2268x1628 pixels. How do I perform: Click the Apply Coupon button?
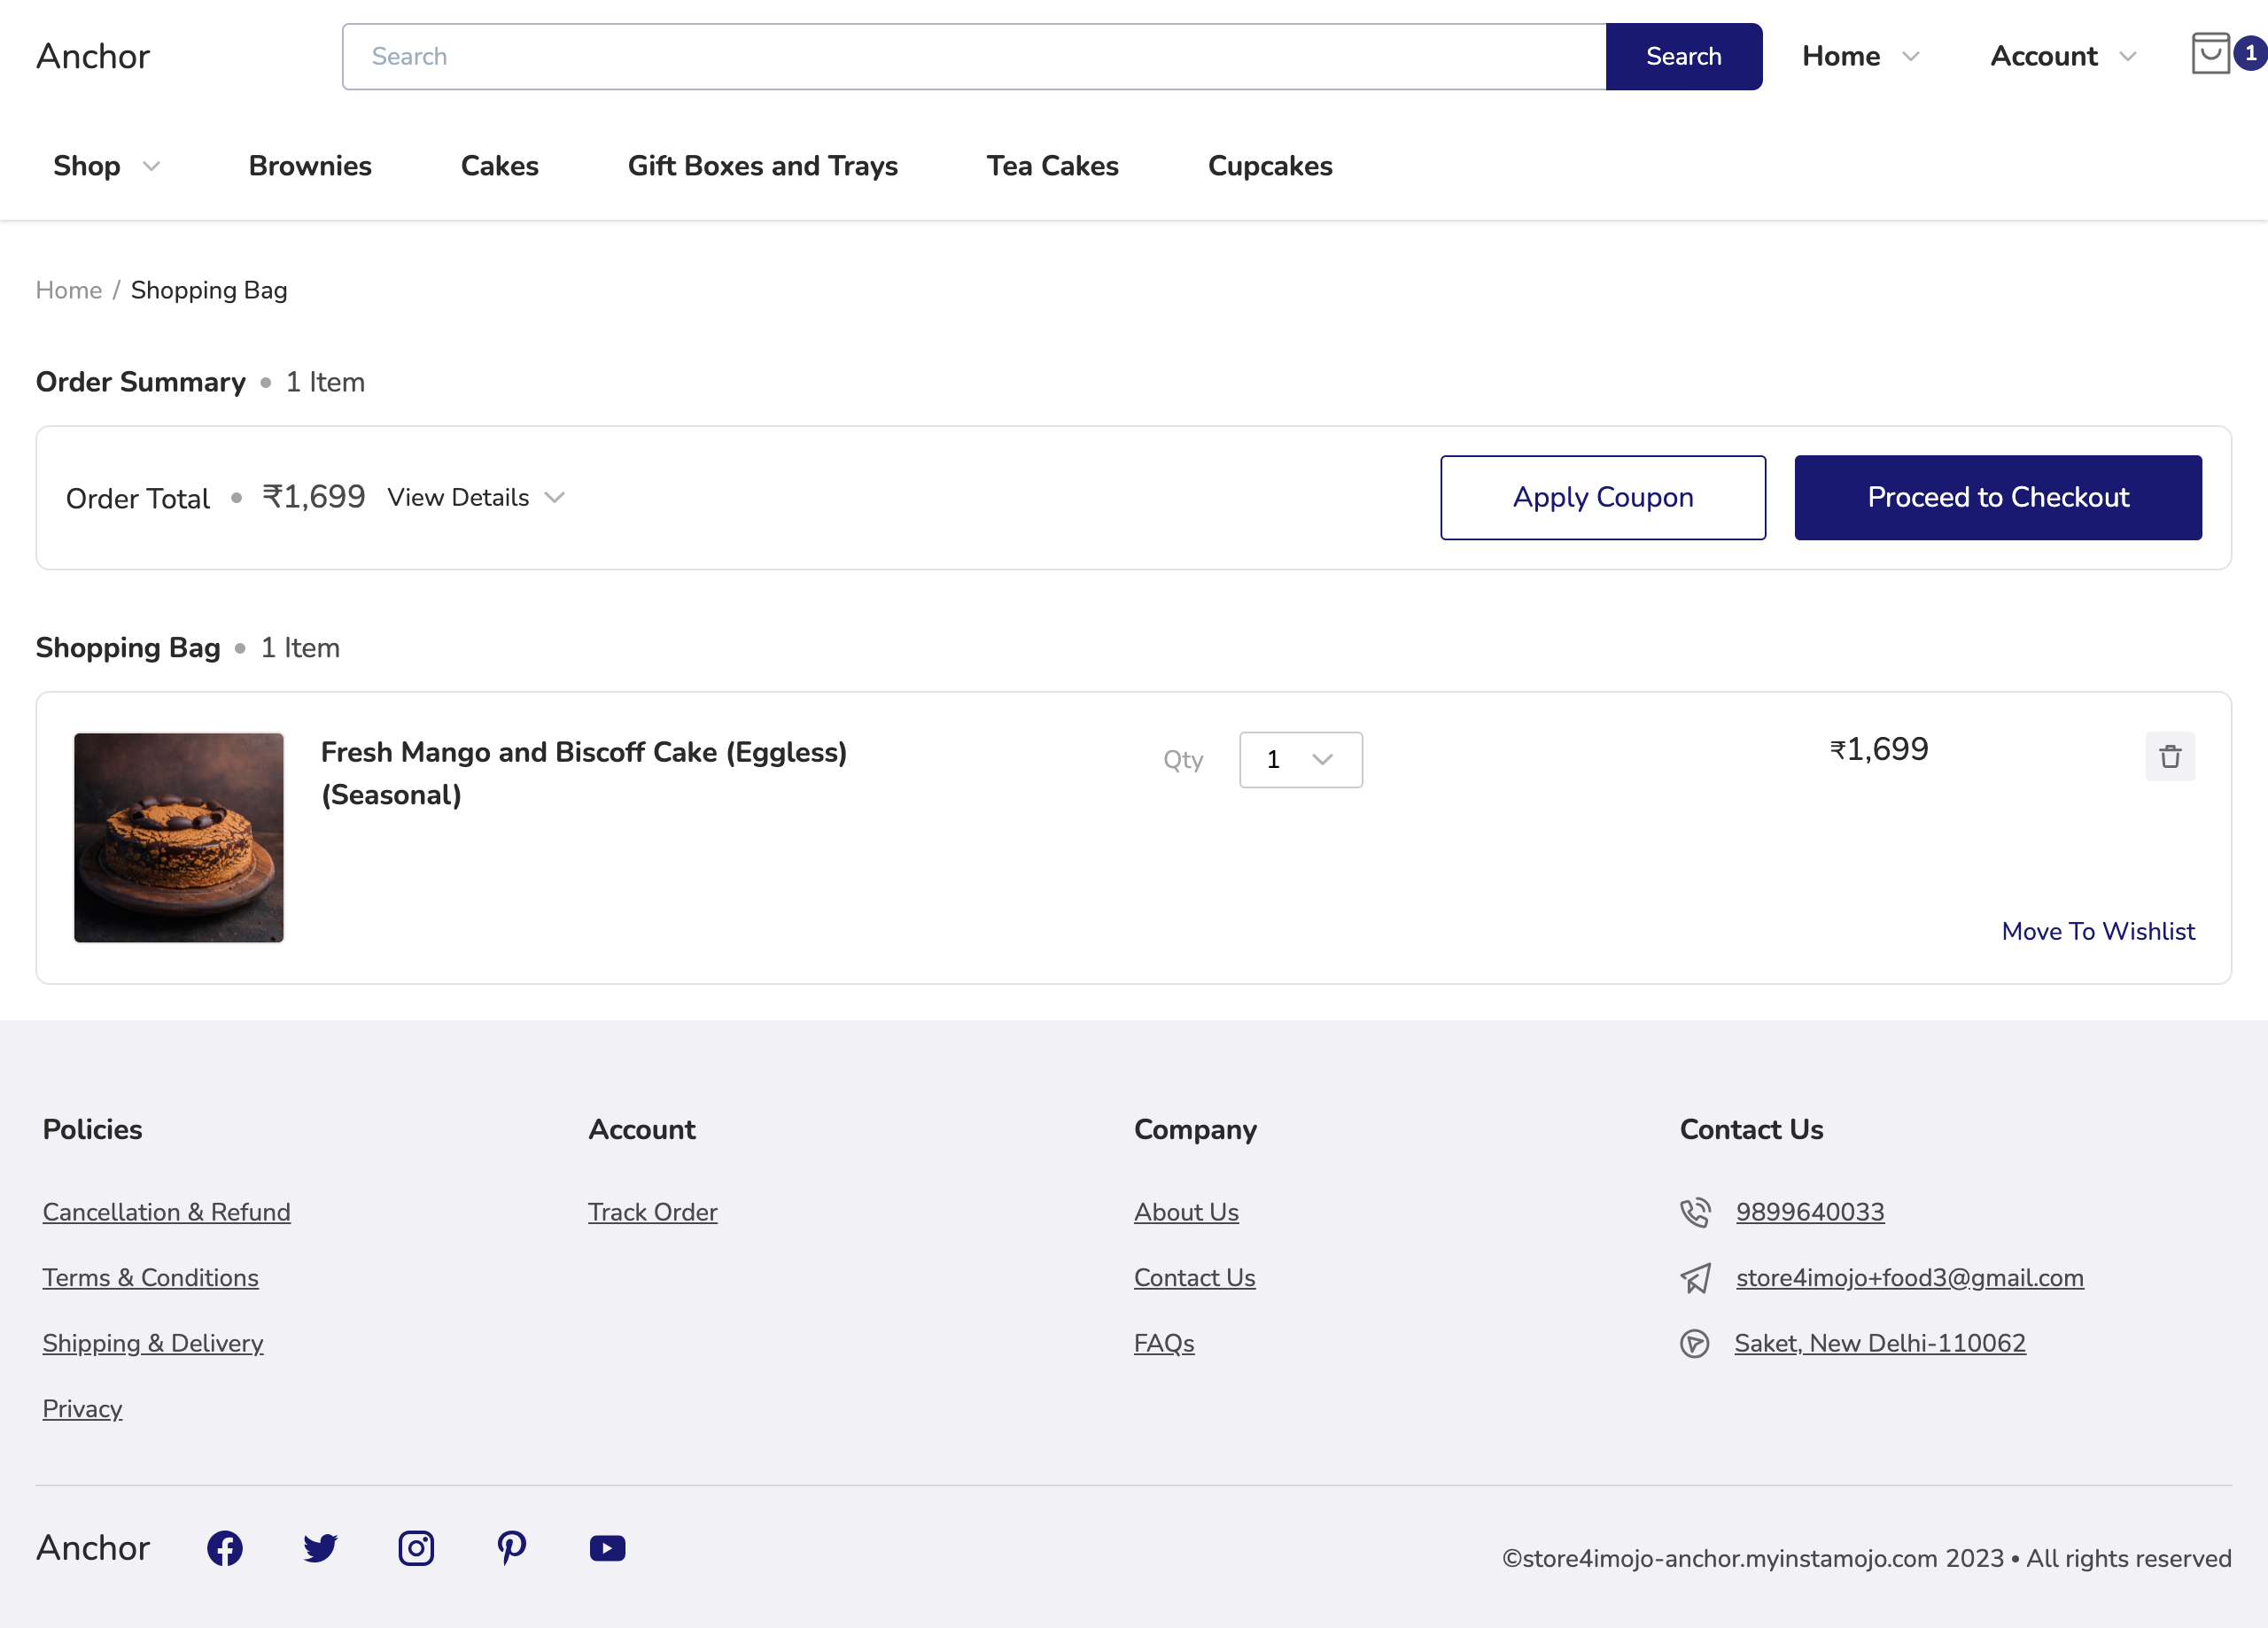click(x=1602, y=497)
